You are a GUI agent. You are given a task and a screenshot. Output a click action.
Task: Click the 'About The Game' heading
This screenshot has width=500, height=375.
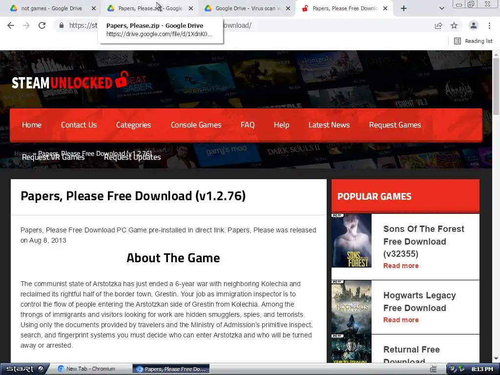173,258
